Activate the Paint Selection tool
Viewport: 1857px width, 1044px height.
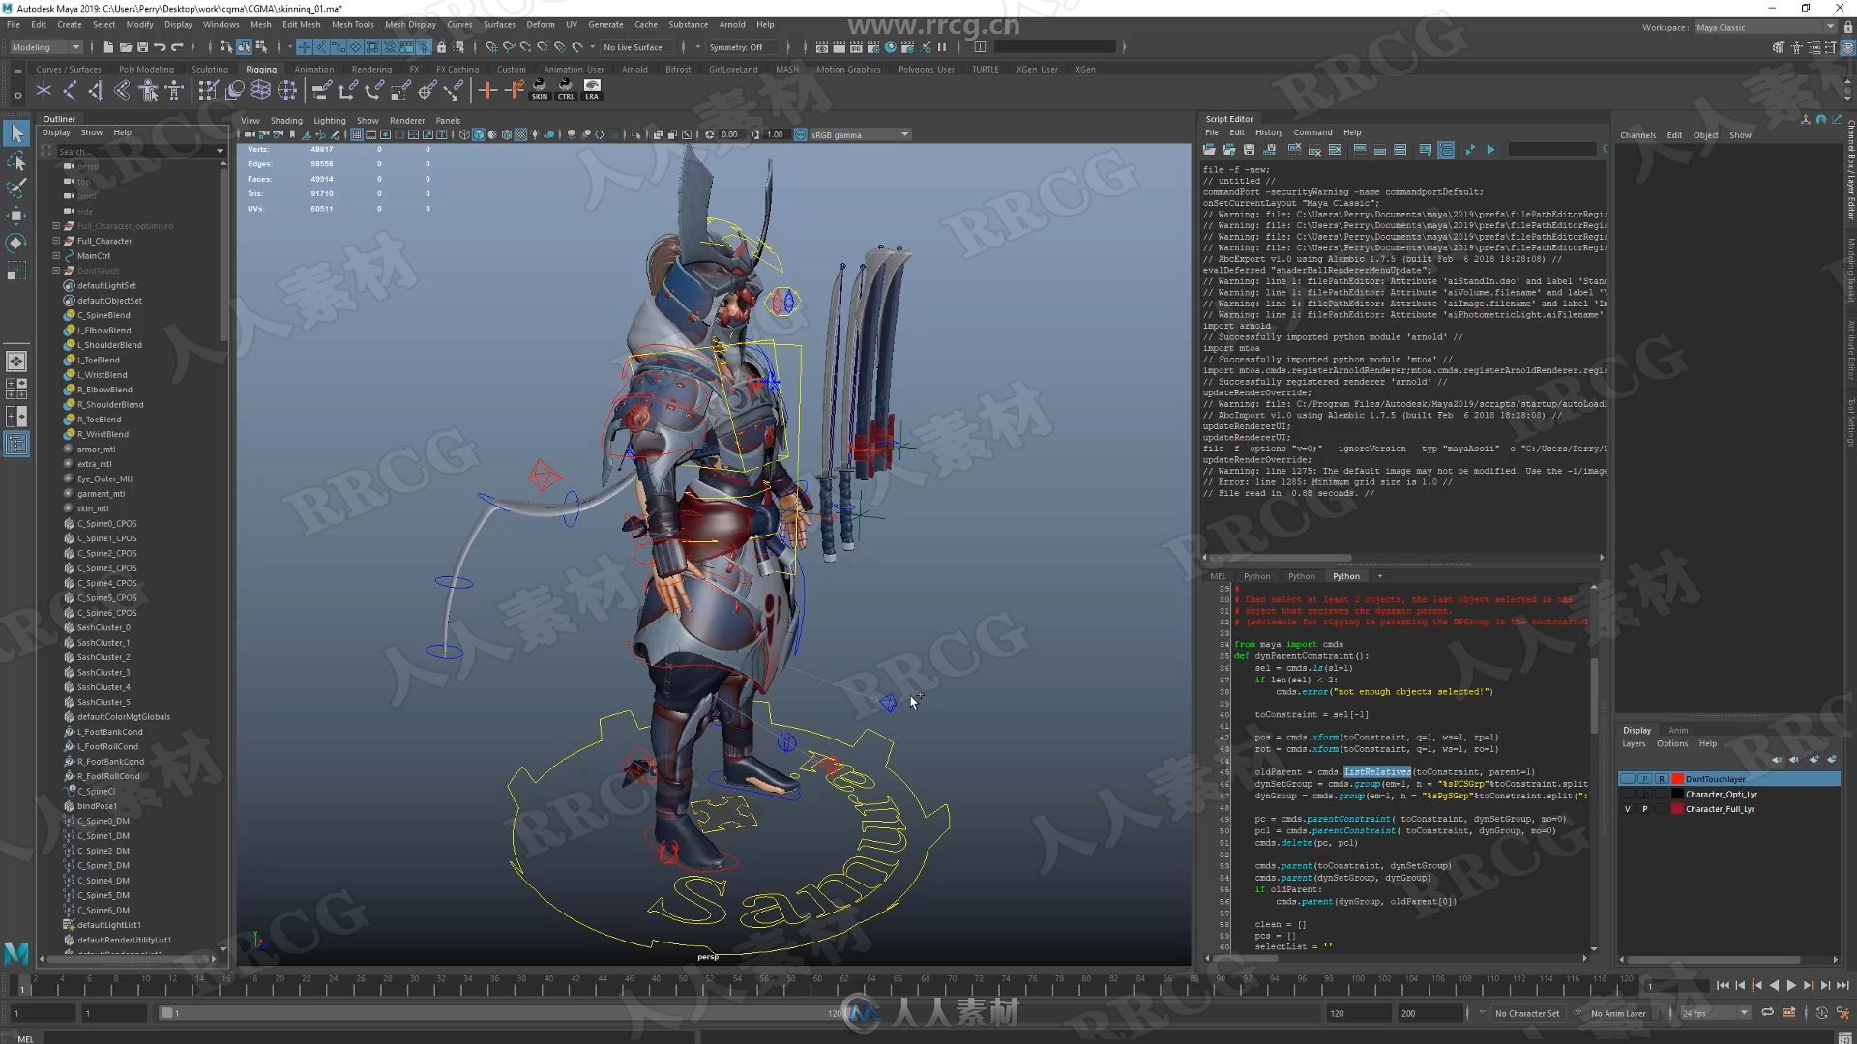coord(16,188)
